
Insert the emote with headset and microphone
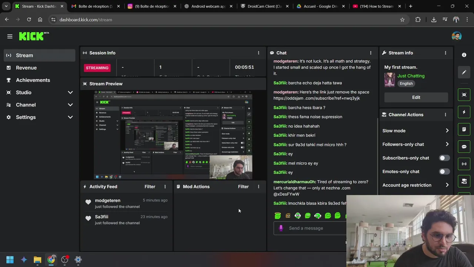318,215
